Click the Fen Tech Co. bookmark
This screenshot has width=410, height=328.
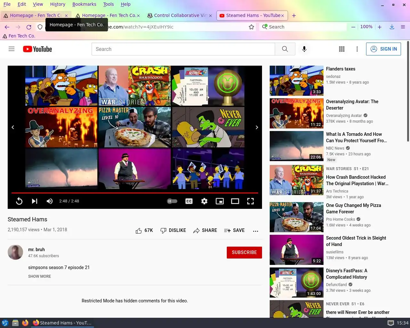point(19,36)
